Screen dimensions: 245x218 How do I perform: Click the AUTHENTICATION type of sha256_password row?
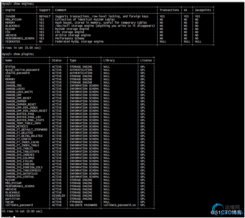pyautogui.click(x=81, y=73)
